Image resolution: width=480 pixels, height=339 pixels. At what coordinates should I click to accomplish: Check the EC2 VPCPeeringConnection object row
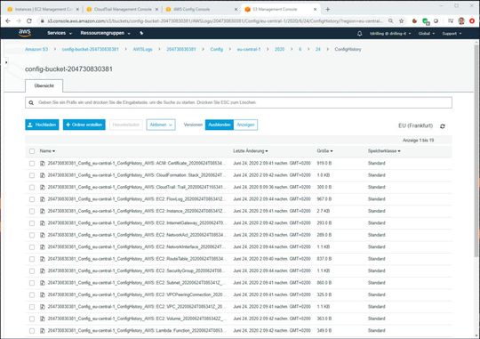[x=32, y=295]
